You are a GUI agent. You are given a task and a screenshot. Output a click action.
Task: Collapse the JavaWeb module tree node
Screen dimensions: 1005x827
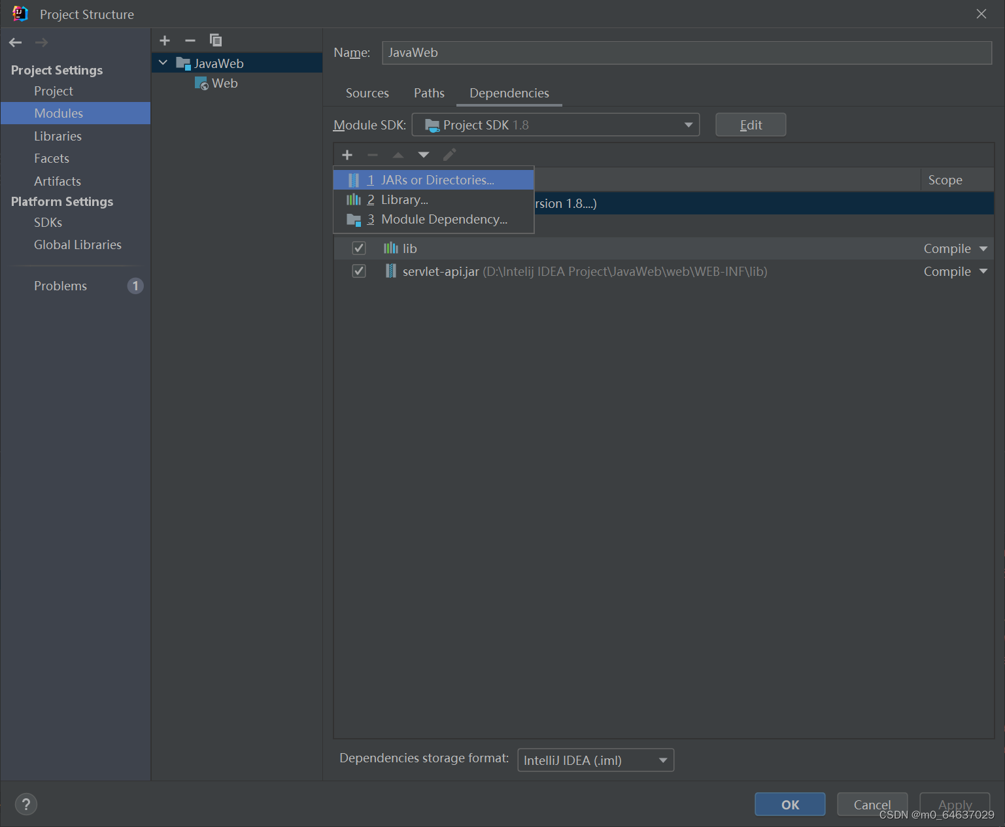(163, 63)
